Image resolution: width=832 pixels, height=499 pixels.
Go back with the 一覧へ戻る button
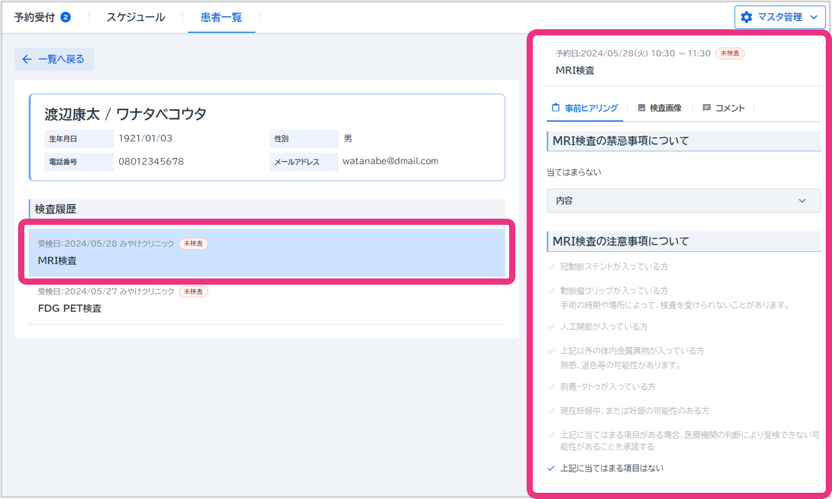coord(54,59)
